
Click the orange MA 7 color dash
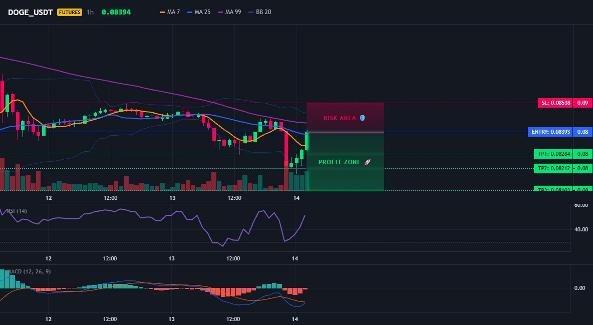tap(162, 12)
